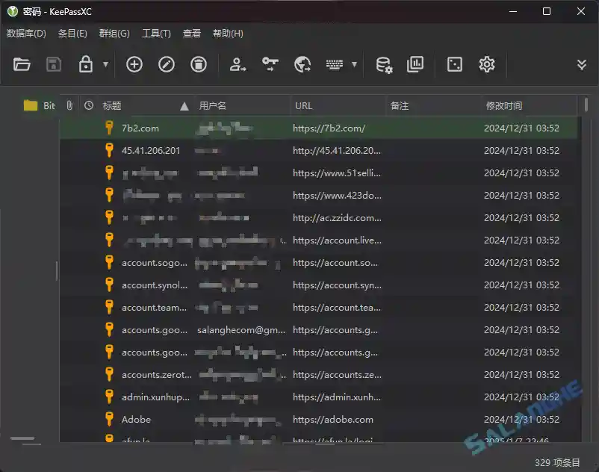Copy the username of the selected entry
599x472 pixels.
pos(235,65)
